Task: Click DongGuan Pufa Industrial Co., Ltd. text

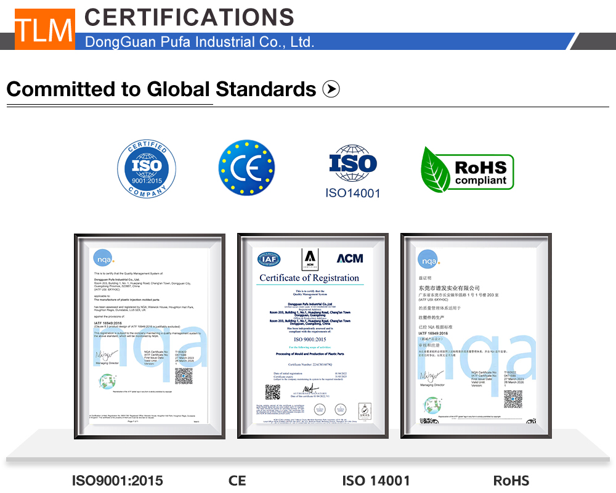Action: (x=200, y=42)
